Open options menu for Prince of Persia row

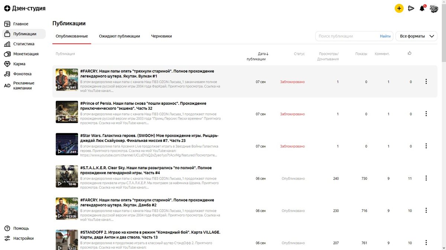coord(426,114)
